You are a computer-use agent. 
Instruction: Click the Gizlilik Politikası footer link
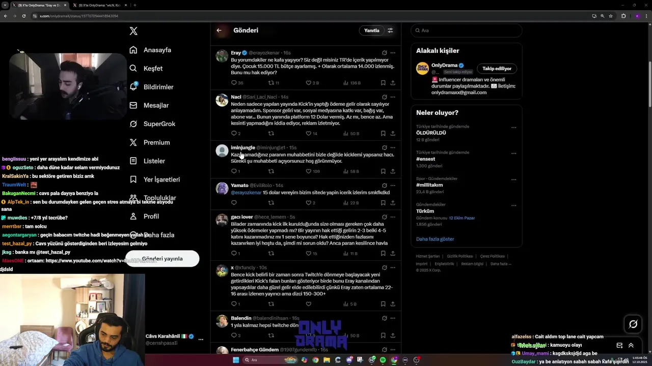click(460, 256)
